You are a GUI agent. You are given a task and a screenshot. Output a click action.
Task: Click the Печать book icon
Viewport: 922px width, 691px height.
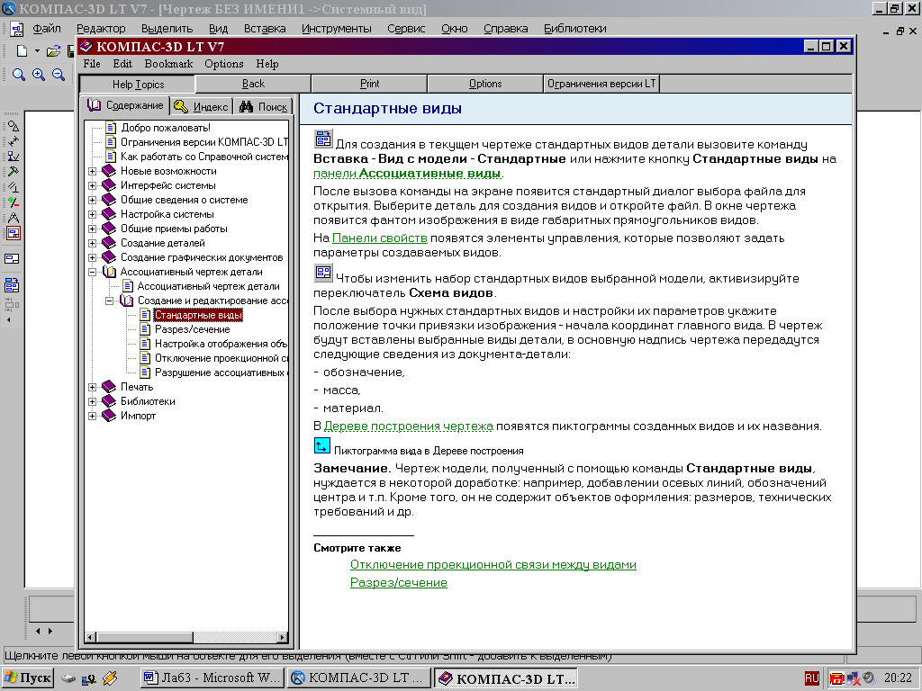click(109, 387)
